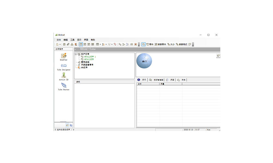Switch to the 资讯 tab
273x163 pixels.
pyautogui.click(x=142, y=80)
